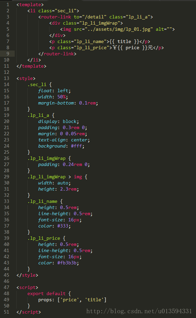
Task: Click the closing </router-link> tag
Action: [x=57, y=54]
